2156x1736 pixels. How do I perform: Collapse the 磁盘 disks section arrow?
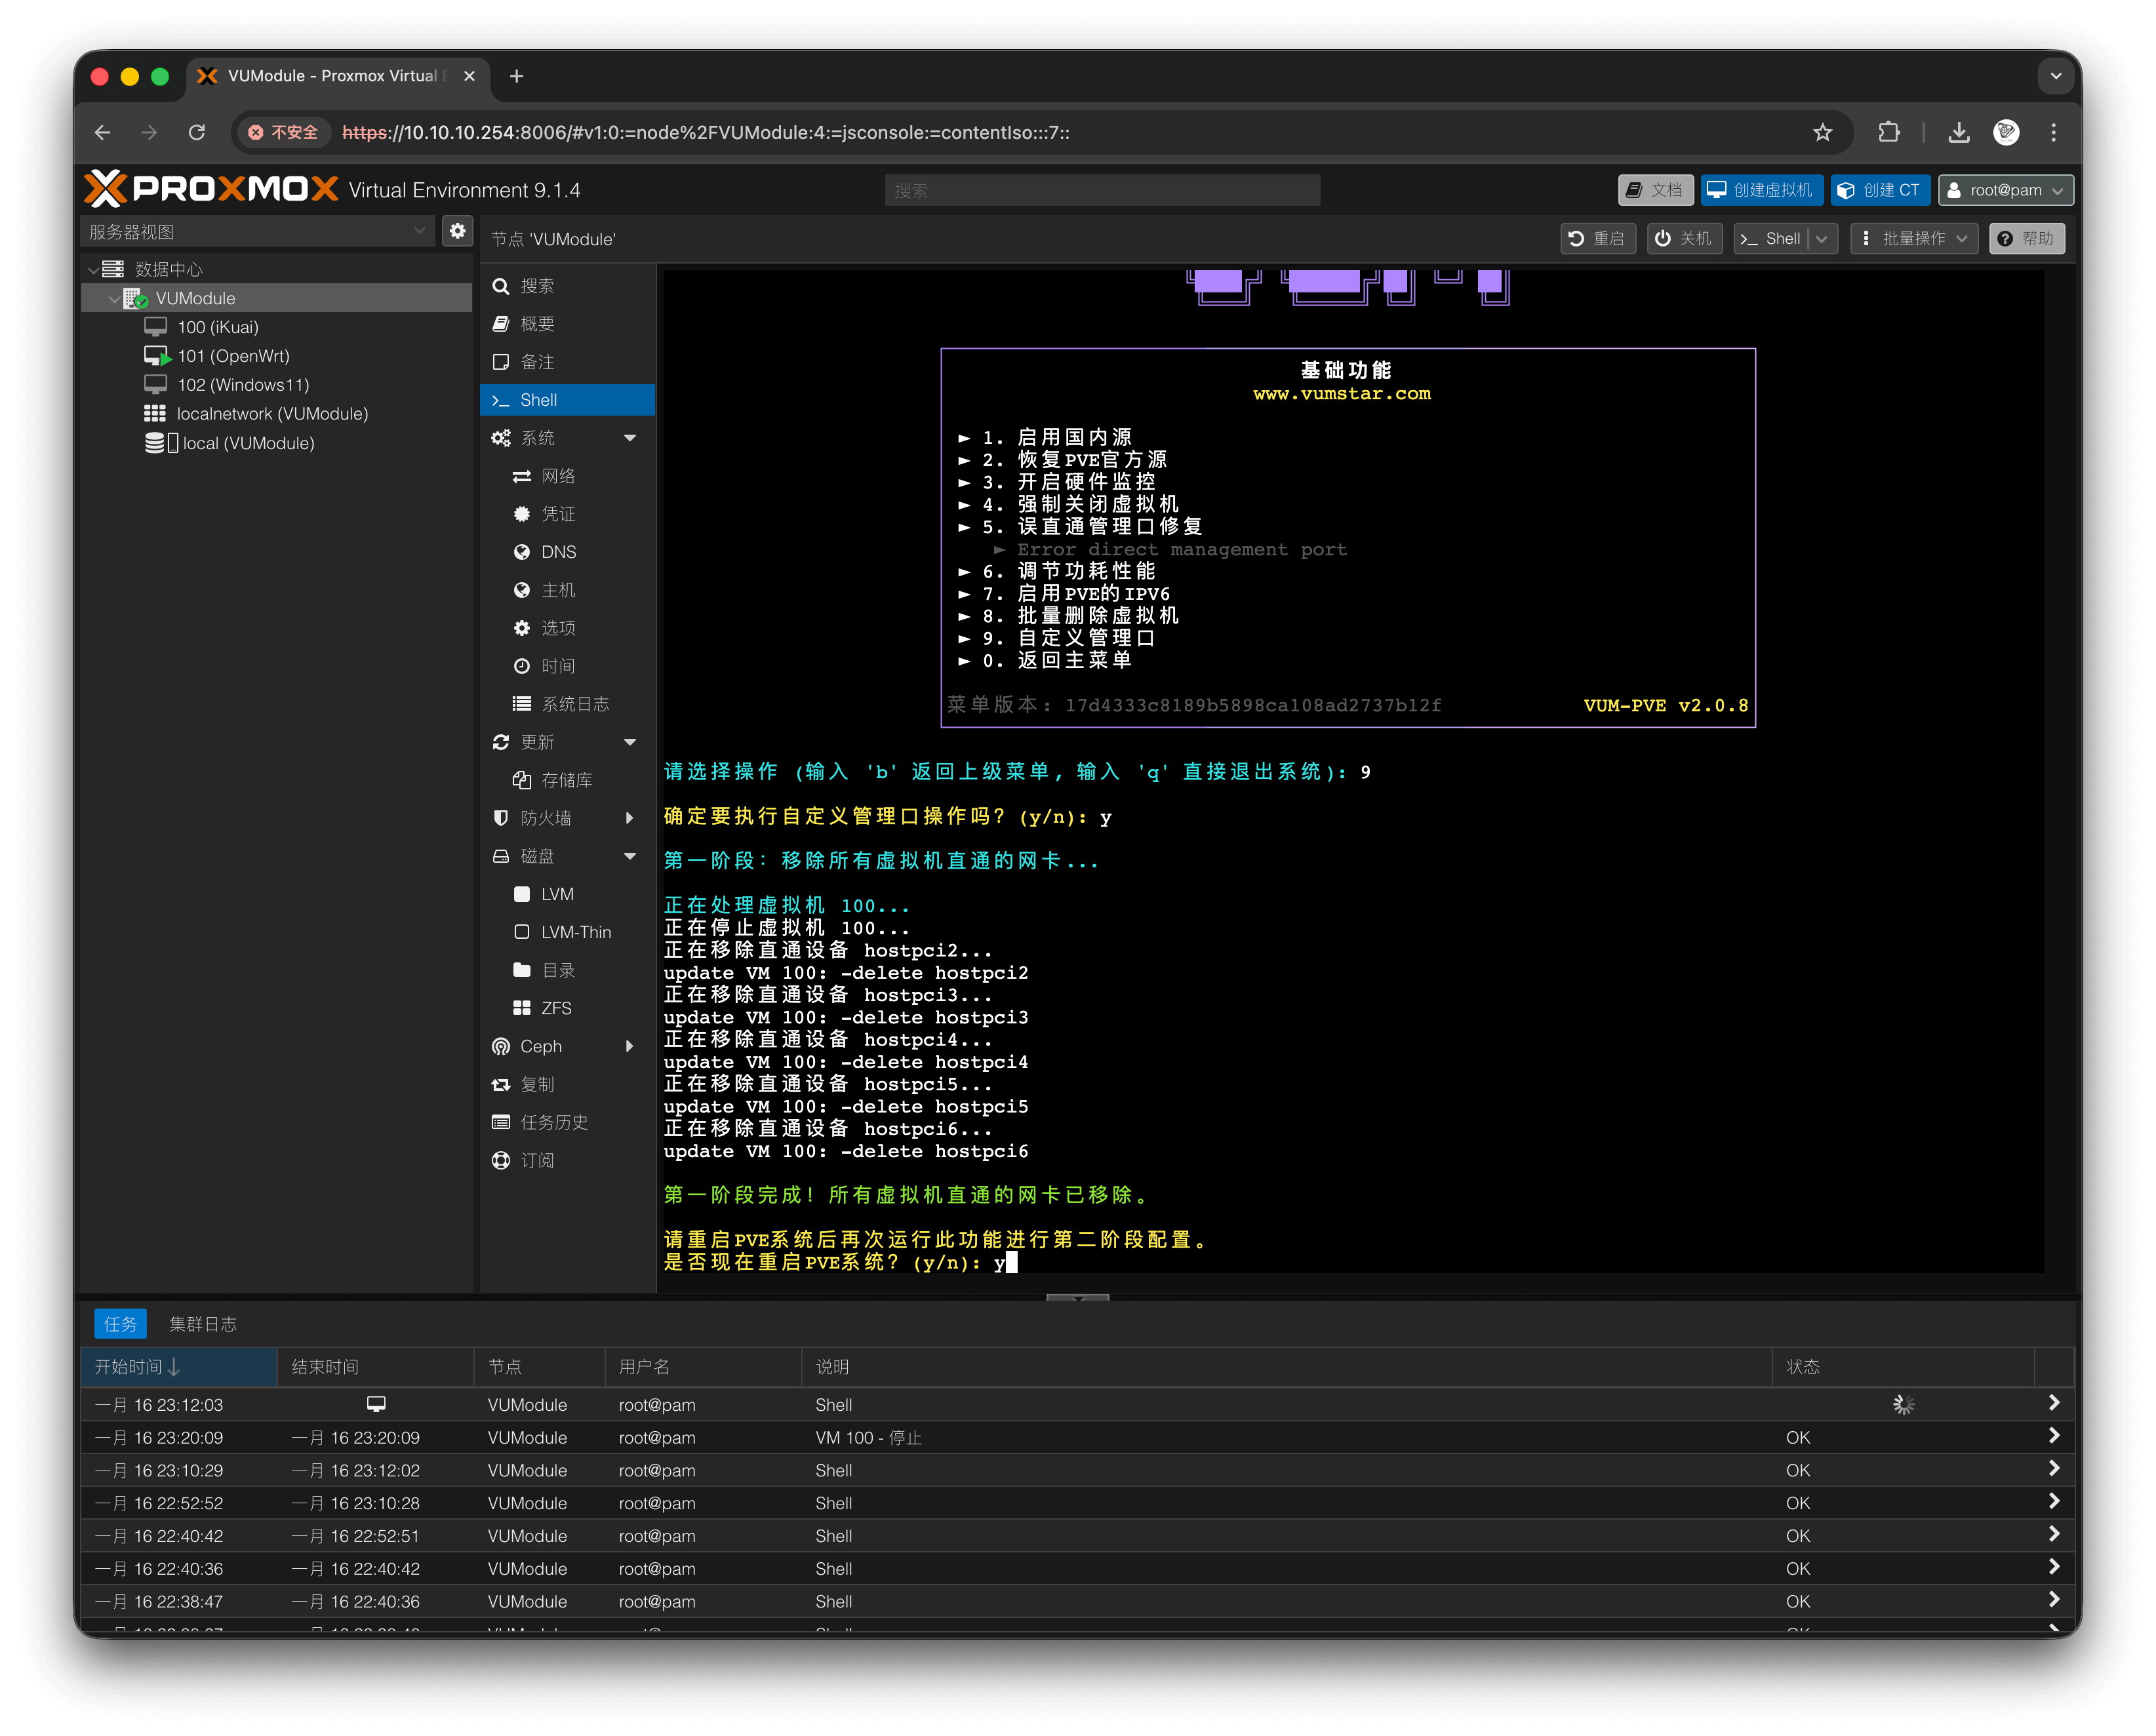(629, 856)
